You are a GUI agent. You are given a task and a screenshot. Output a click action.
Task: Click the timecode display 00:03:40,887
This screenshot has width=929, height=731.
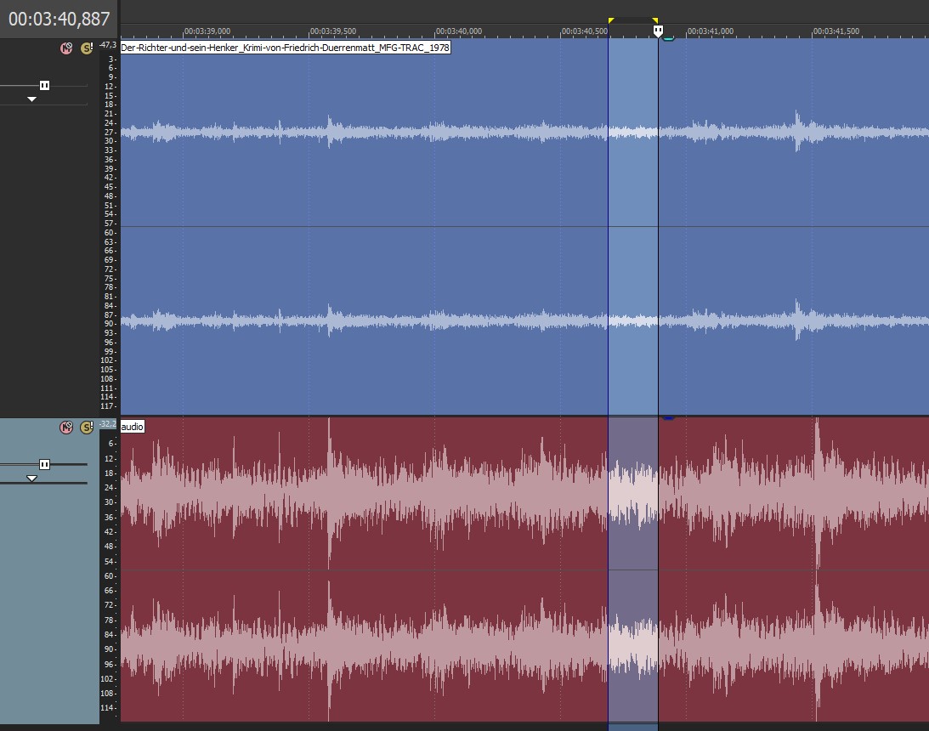pyautogui.click(x=59, y=19)
